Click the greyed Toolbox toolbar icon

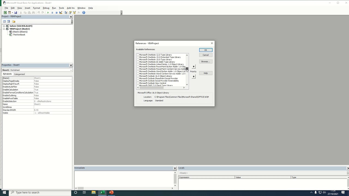point(79,13)
